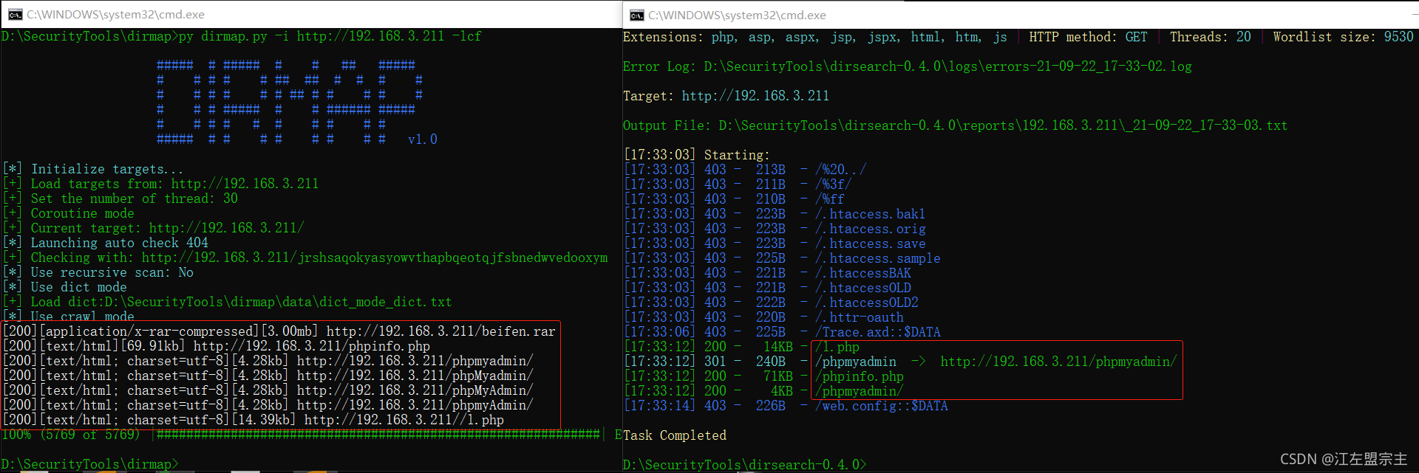Click the dirmap prompt D:\SecurityTools\dirmap>
Screen dimensions: 1419x473
pyautogui.click(x=89, y=464)
